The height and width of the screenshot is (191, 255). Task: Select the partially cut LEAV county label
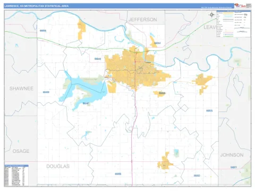(x=210, y=27)
